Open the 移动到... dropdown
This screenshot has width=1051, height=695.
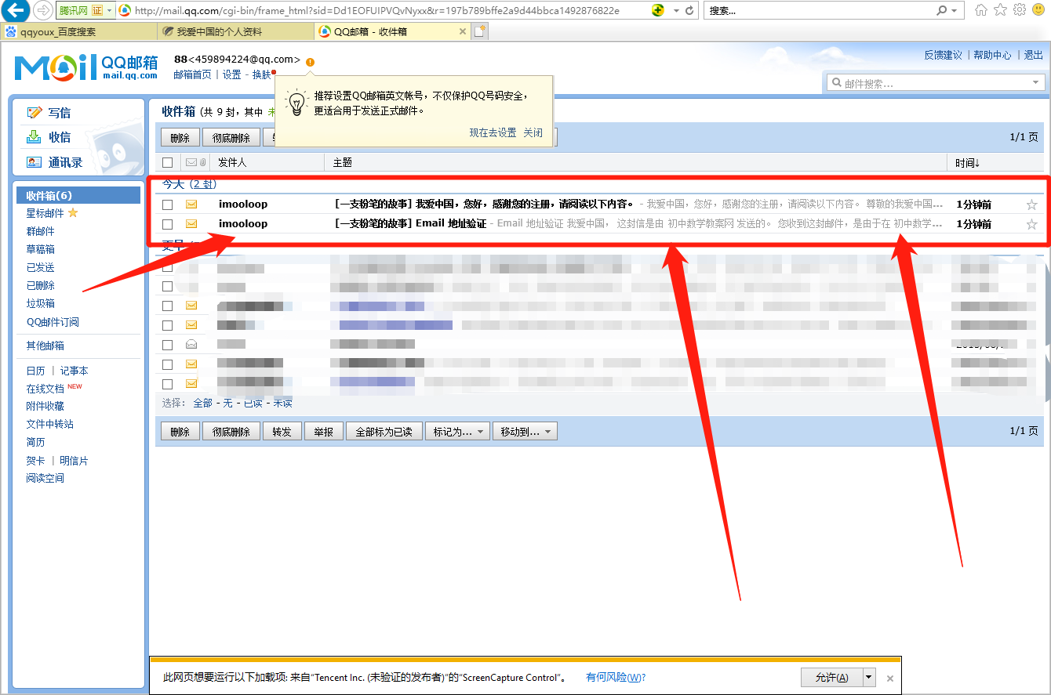pos(525,432)
